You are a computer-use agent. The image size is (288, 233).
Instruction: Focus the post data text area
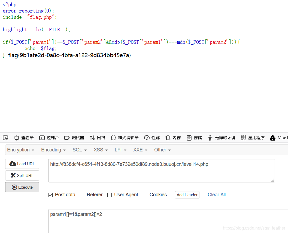pos(168,221)
